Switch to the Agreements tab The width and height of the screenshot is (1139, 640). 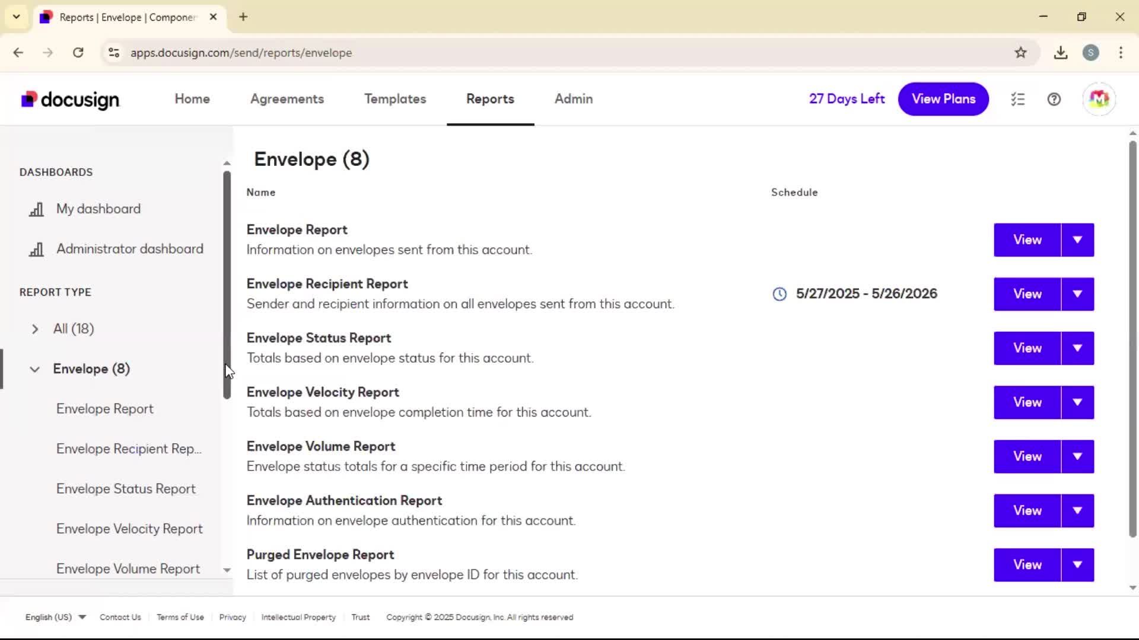point(287,99)
